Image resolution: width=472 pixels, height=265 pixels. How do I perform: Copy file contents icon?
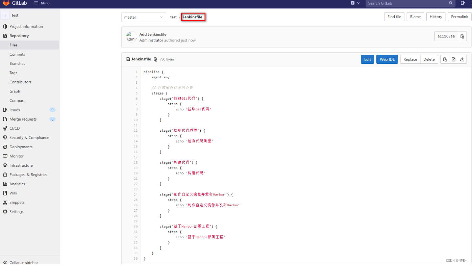pyautogui.click(x=445, y=59)
